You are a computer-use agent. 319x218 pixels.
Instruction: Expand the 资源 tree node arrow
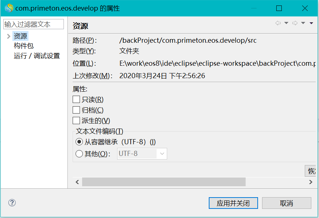point(8,36)
